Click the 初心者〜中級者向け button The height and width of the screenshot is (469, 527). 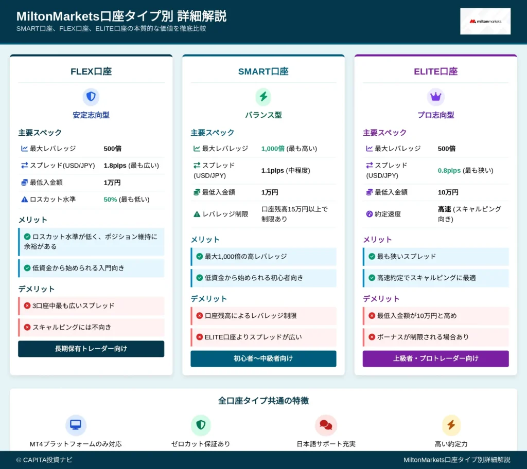263,358
